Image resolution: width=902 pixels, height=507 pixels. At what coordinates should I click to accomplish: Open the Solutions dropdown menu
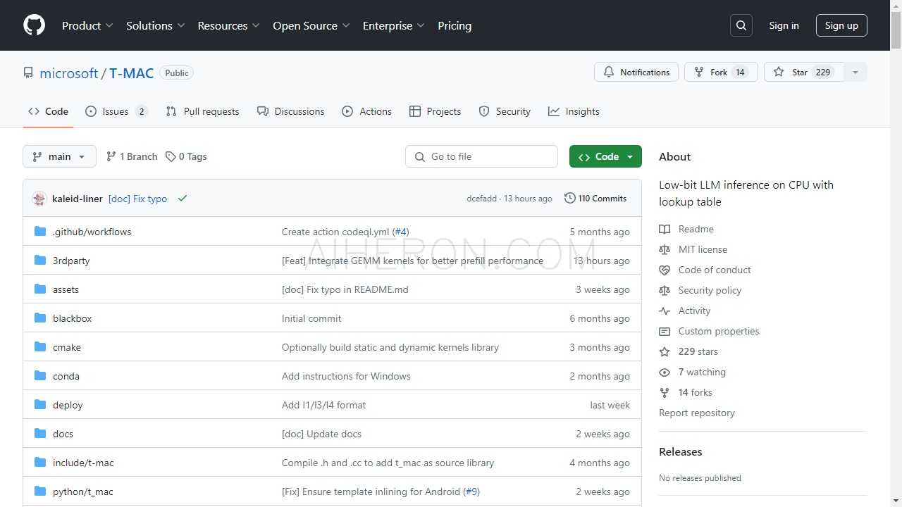155,25
